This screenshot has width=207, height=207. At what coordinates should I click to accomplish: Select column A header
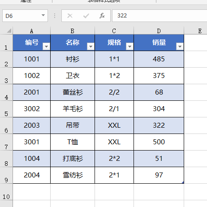[32, 31]
